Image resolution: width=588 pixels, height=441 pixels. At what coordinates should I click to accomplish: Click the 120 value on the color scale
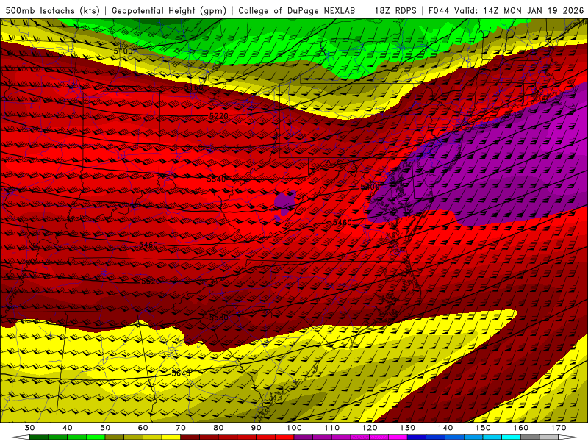click(370, 428)
